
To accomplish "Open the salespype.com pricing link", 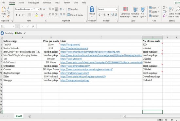I will (75, 80).
